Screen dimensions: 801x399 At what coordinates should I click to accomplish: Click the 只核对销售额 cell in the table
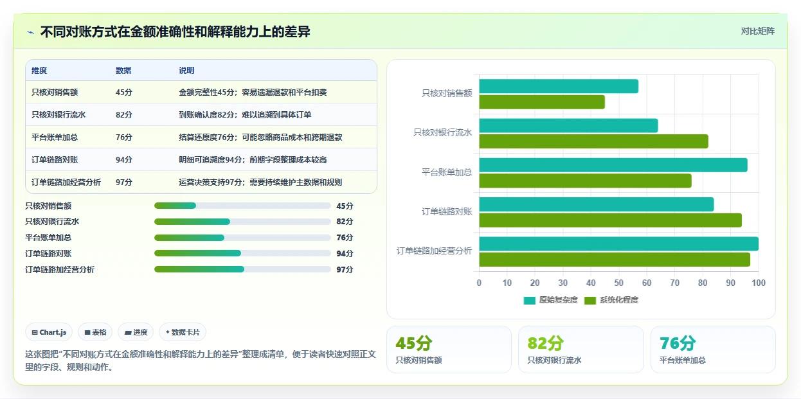click(x=55, y=93)
